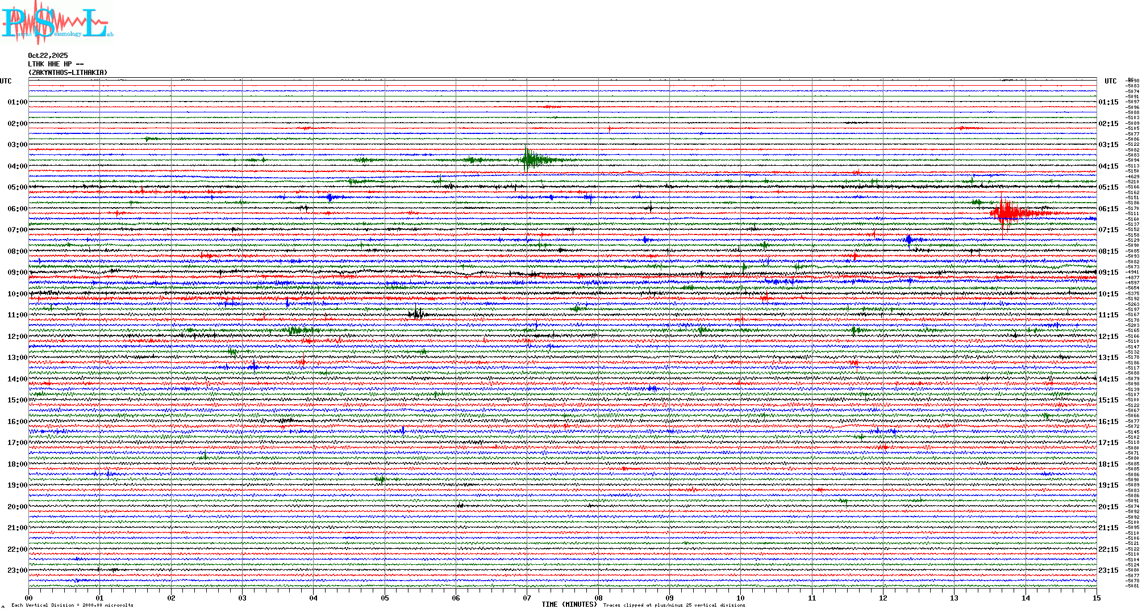Select the 12:00 hour label on left
The width and height of the screenshot is (1142, 613).
(x=17, y=337)
